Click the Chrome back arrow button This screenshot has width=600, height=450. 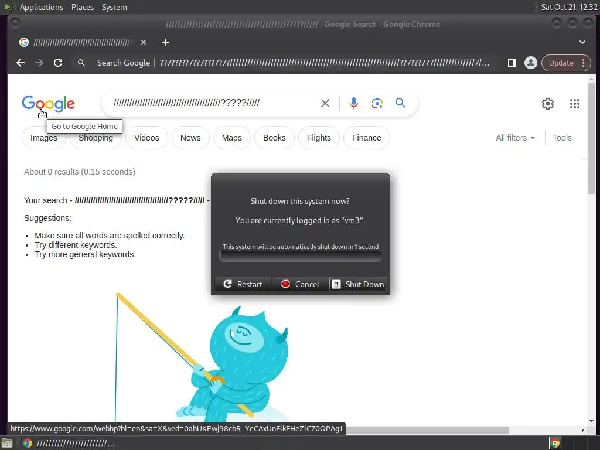[21, 63]
